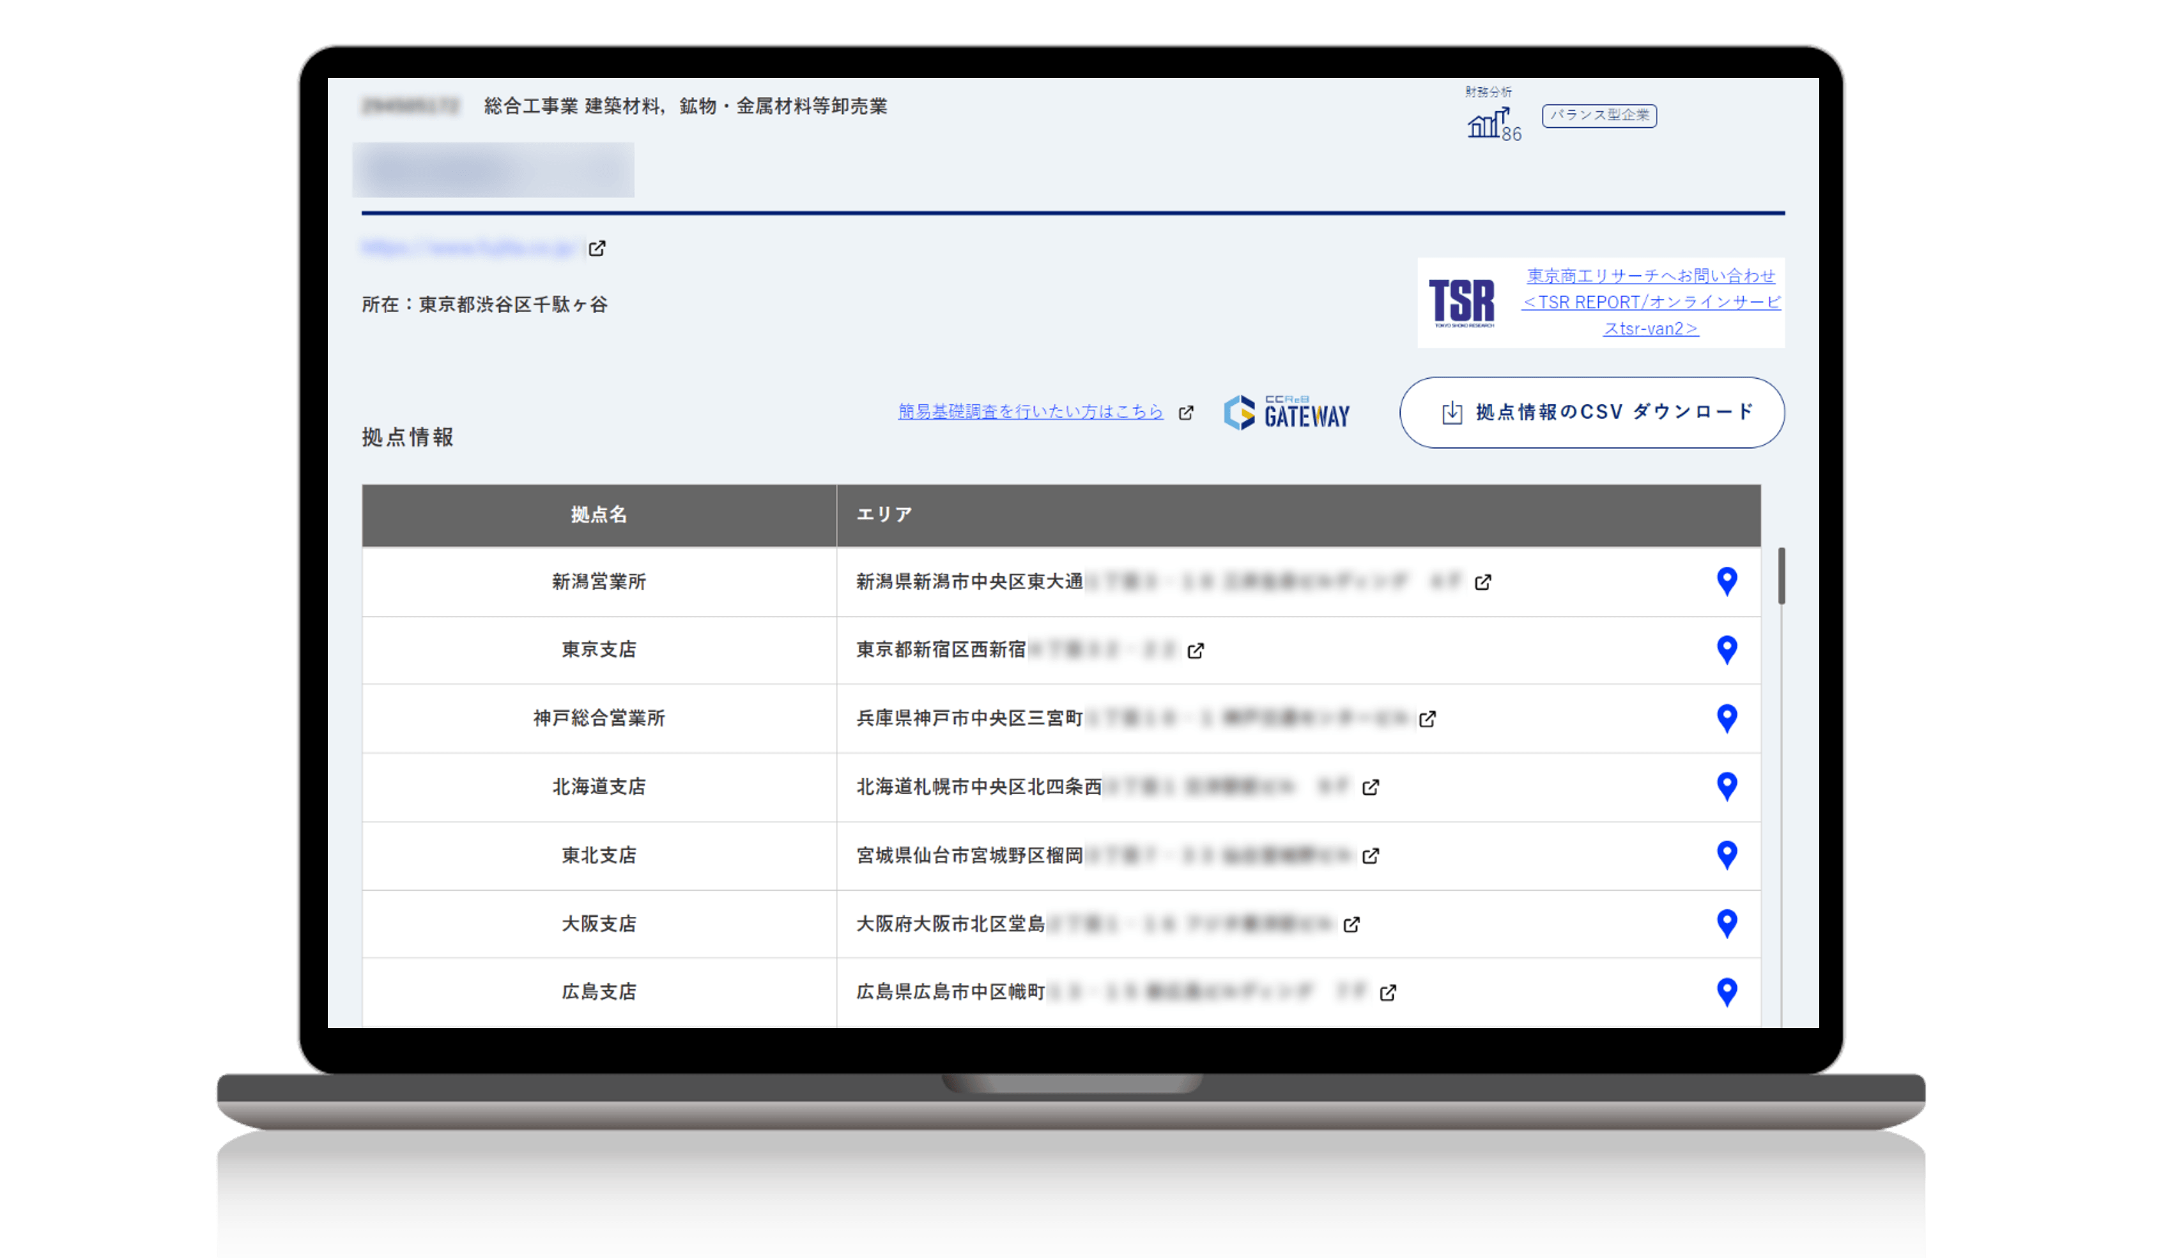Open the map pin for 東京支店

1726,650
